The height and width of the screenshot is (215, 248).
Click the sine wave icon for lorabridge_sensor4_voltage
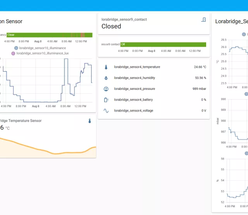(x=106, y=110)
